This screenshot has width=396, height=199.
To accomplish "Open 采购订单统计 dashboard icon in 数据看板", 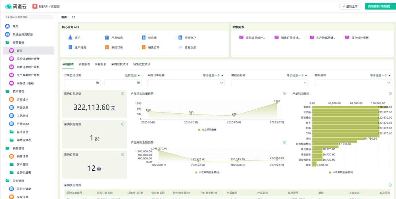I will [241, 38].
